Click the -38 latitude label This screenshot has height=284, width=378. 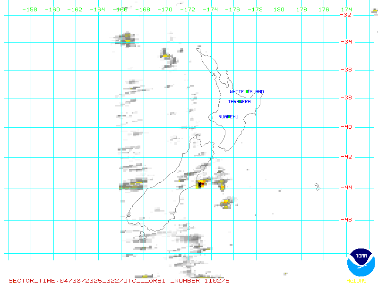coord(346,98)
